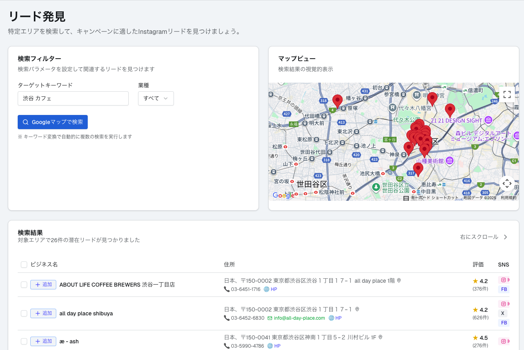Click inside the ターゲットキーワード input field
This screenshot has width=524, height=350.
73,98
